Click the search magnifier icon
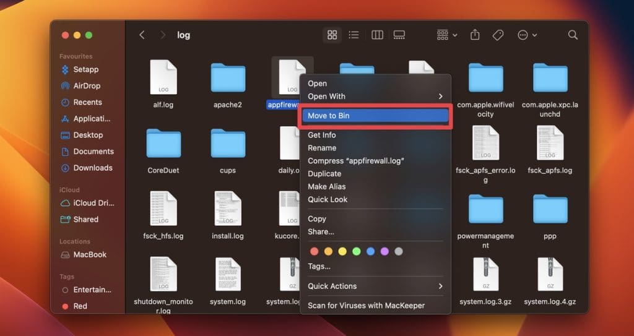 coord(573,35)
